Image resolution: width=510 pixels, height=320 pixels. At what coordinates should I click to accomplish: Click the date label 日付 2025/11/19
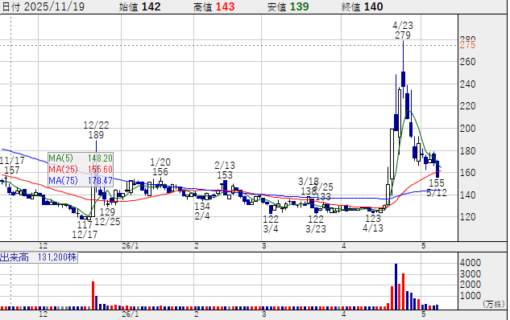(43, 6)
